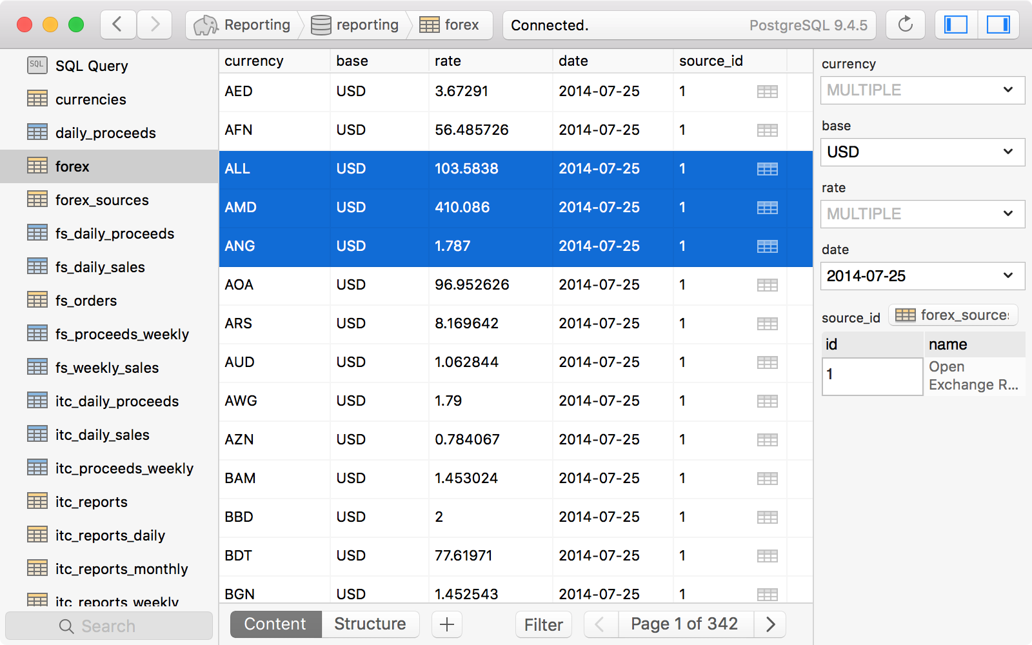
Task: Open forex_sources via the source_id button
Action: click(x=953, y=315)
